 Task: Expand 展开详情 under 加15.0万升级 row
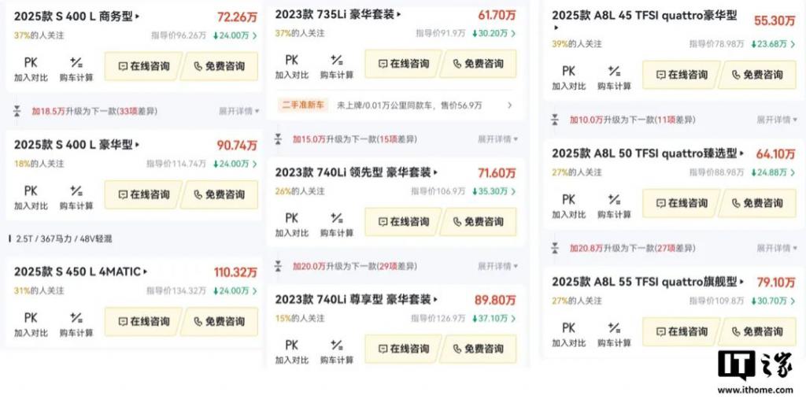(498, 139)
